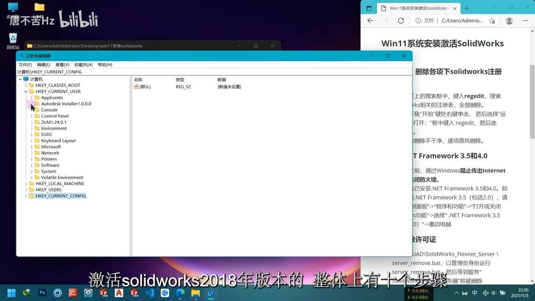This screenshot has width=535, height=301.
Task: Launch SolidWorks 2018 from the taskbar
Action: pos(134,293)
